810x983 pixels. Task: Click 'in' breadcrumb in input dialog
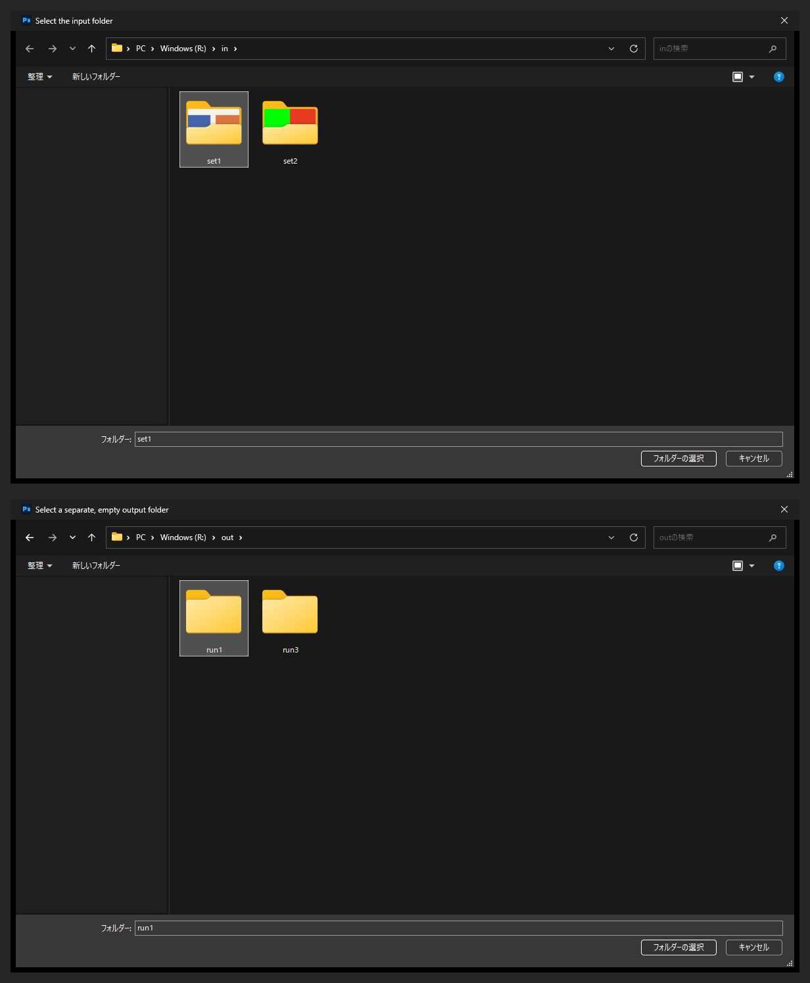tap(225, 49)
